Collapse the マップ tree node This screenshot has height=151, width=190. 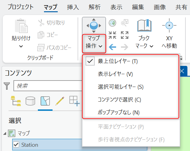[5, 134]
